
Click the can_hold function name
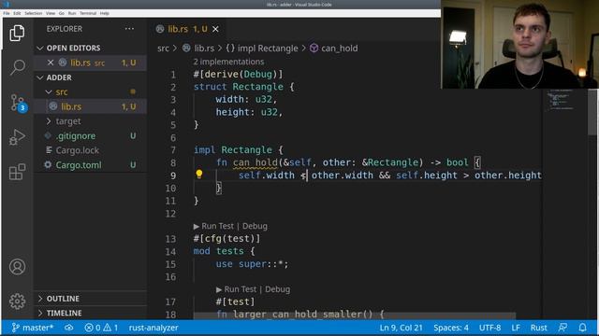(x=256, y=162)
